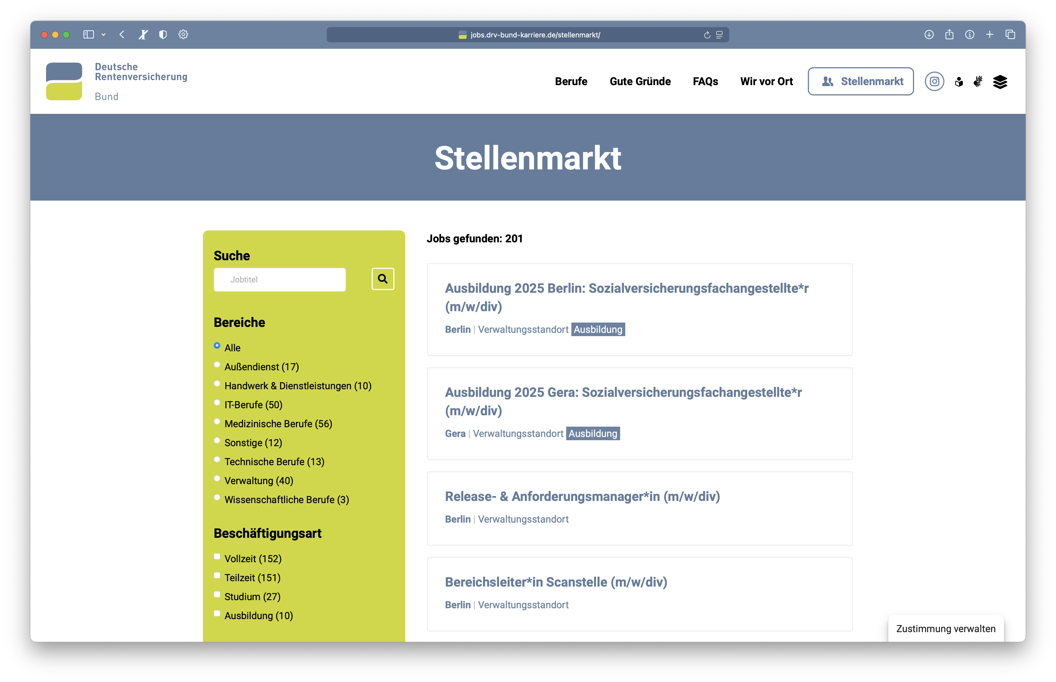Open a new tab with the plus icon
The height and width of the screenshot is (682, 1056).
coord(990,34)
